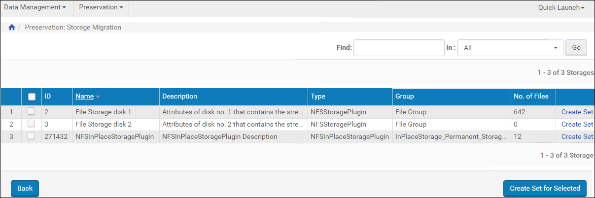The image size is (595, 198).
Task: Click the Description column header
Action: [180, 97]
